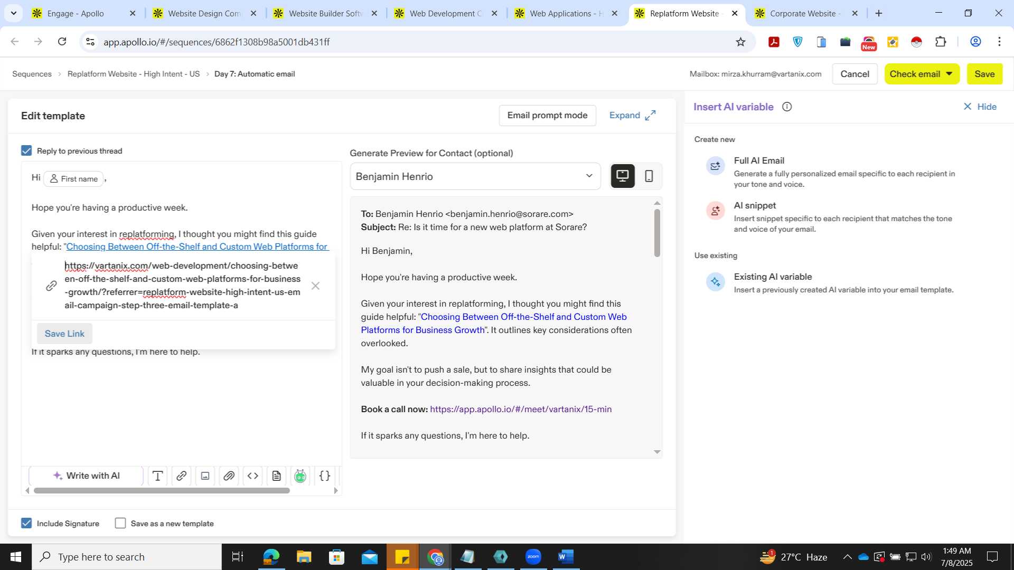Click the info icon beside Insert AI variable

click(x=787, y=107)
